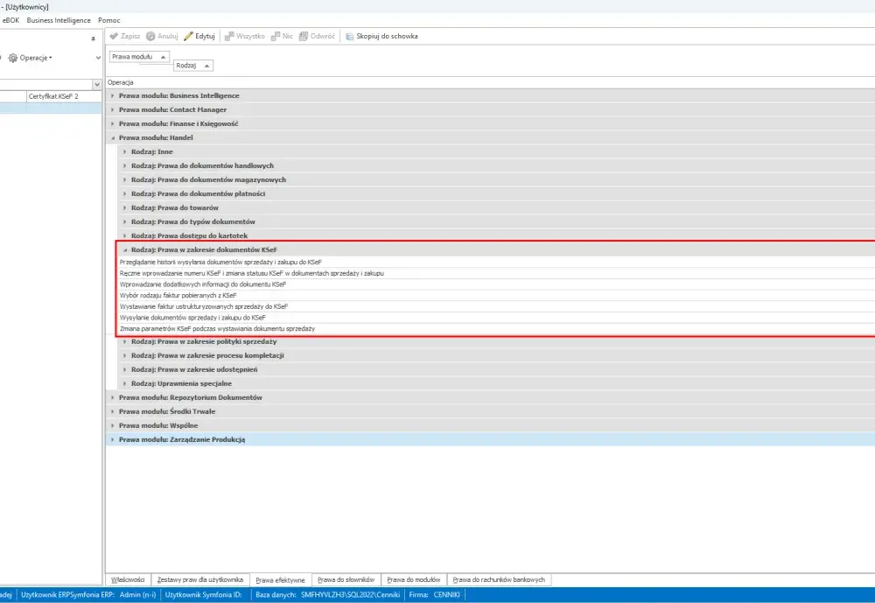Click the Rodzaj grouping column chip

coord(193,66)
